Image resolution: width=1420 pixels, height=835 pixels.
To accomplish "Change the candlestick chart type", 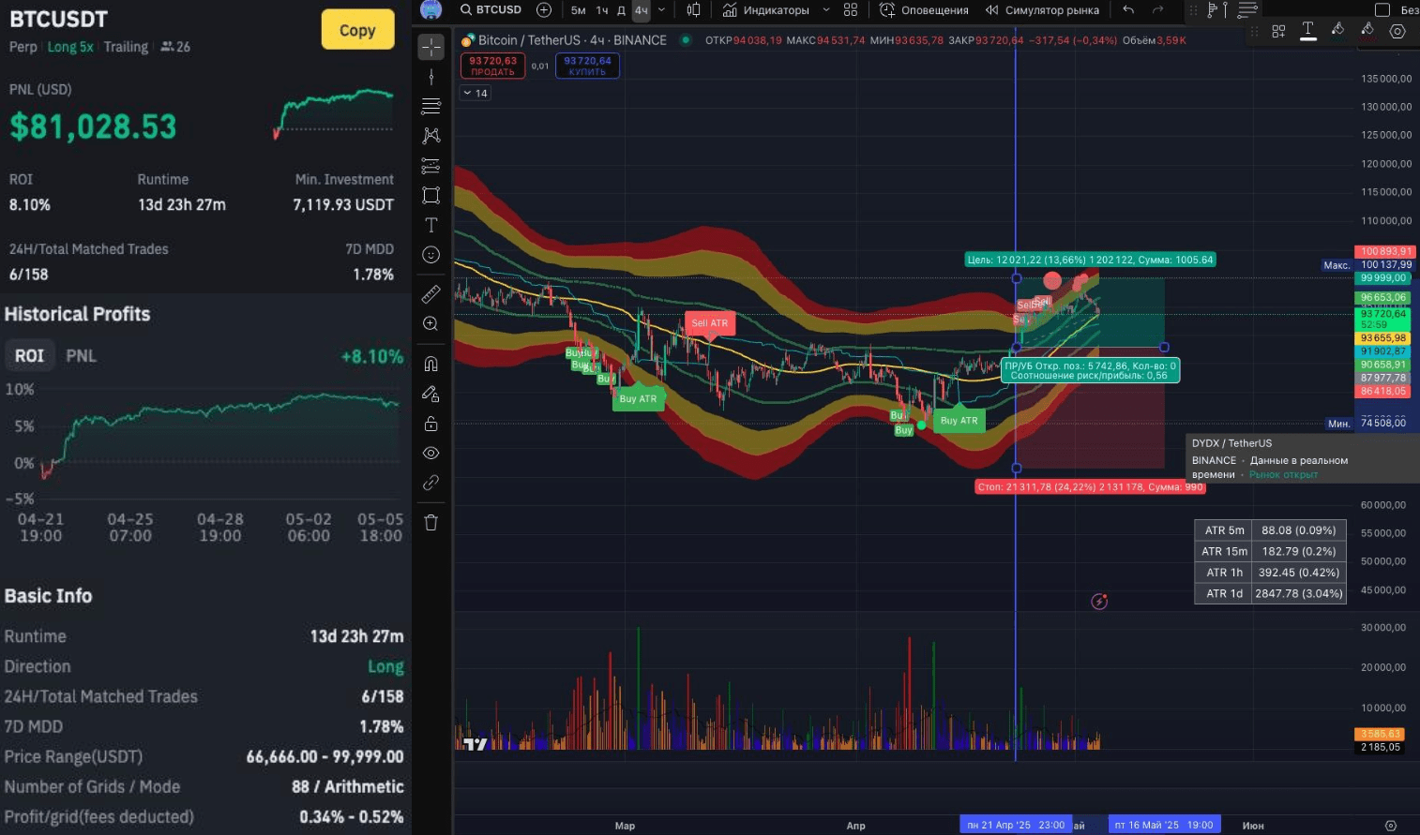I will tap(694, 10).
